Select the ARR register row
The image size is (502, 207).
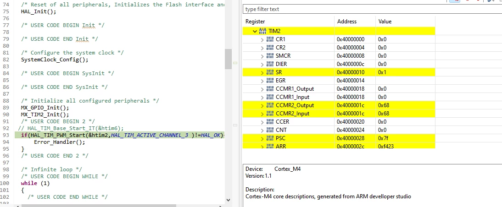[339, 146]
